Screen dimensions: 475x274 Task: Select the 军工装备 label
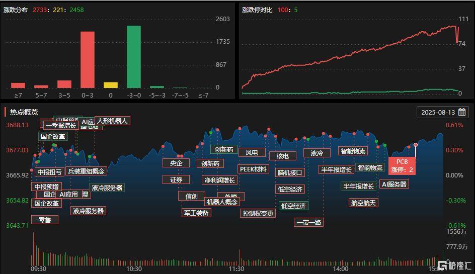[x=196, y=213]
